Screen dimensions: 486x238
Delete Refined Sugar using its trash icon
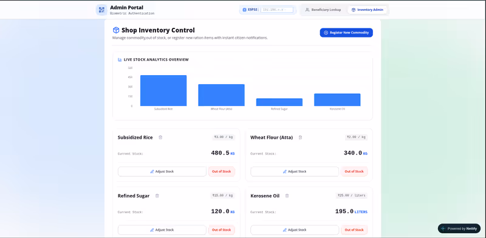pyautogui.click(x=157, y=196)
